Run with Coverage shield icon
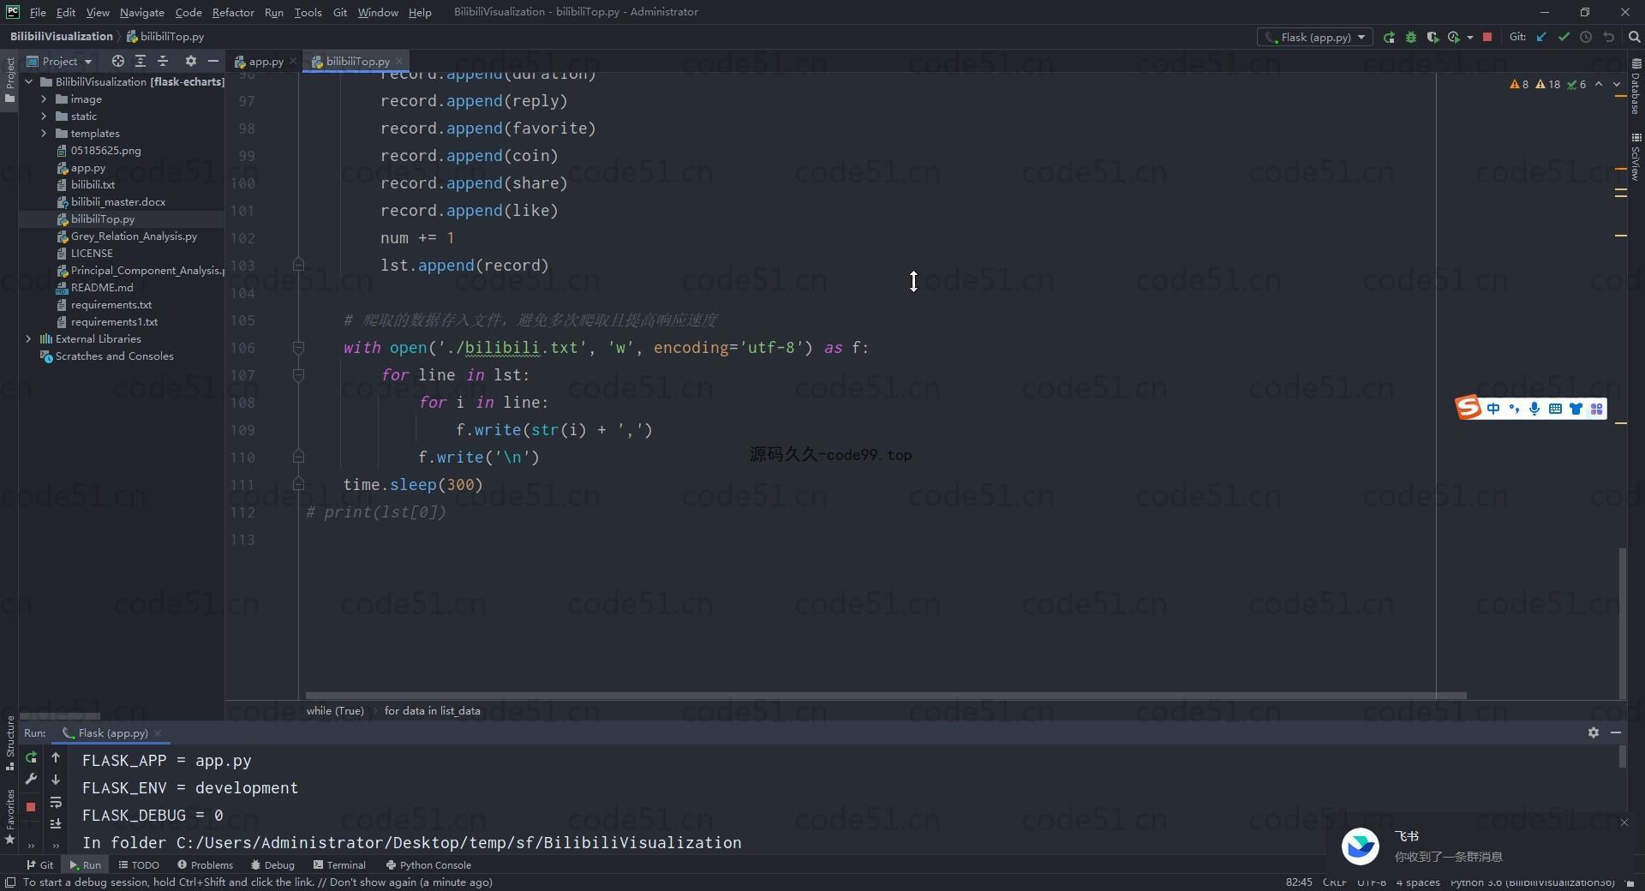Screen dimensions: 1645x891 click(1433, 37)
